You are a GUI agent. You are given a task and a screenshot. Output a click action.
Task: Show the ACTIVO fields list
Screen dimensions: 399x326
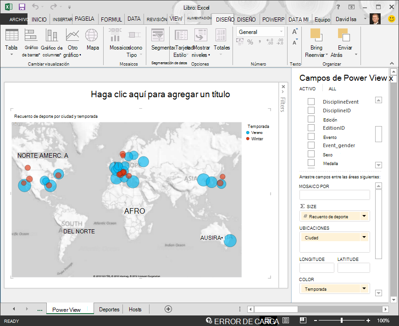click(x=307, y=88)
